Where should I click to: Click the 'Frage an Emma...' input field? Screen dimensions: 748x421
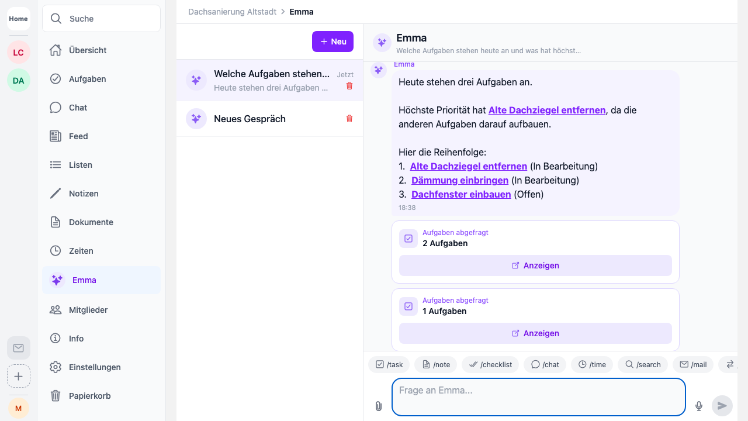538,397
